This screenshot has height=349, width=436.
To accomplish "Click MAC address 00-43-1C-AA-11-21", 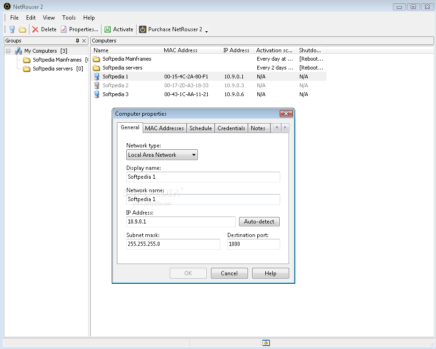I will pos(186,94).
